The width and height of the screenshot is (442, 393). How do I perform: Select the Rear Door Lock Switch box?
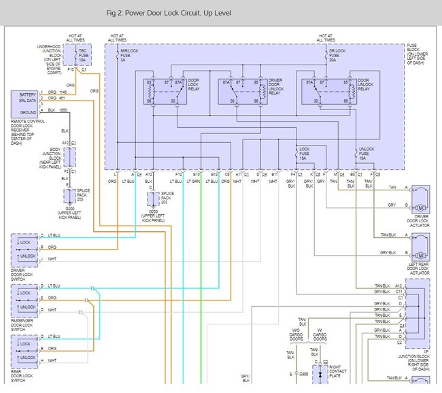pos(24,352)
